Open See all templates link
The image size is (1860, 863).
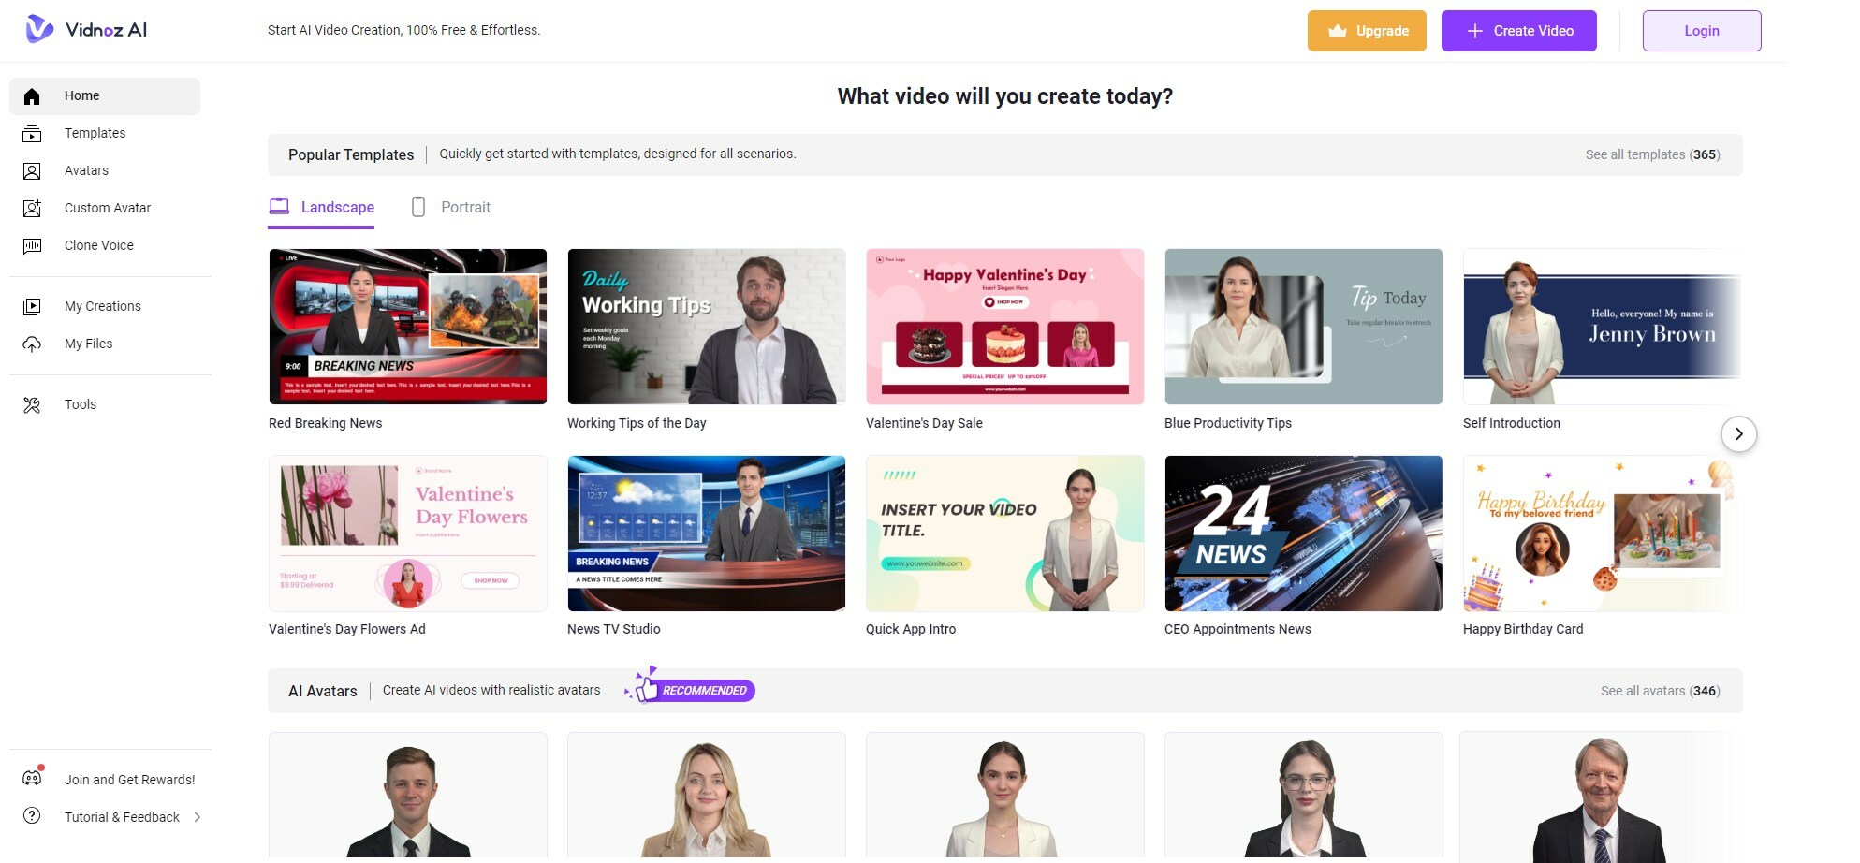(x=1652, y=154)
